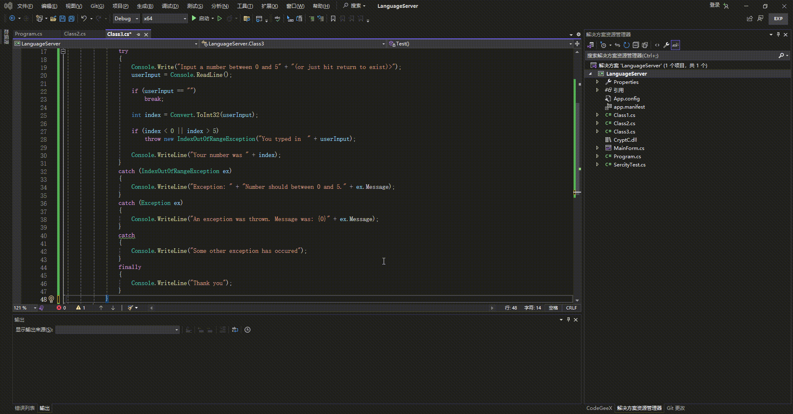The width and height of the screenshot is (793, 414).
Task: Open the x64 platform dropdown
Action: 165,19
